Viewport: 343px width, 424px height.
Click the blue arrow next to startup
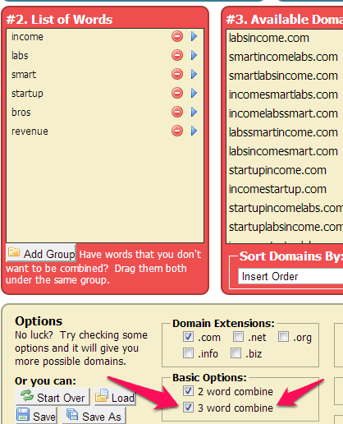pos(194,93)
